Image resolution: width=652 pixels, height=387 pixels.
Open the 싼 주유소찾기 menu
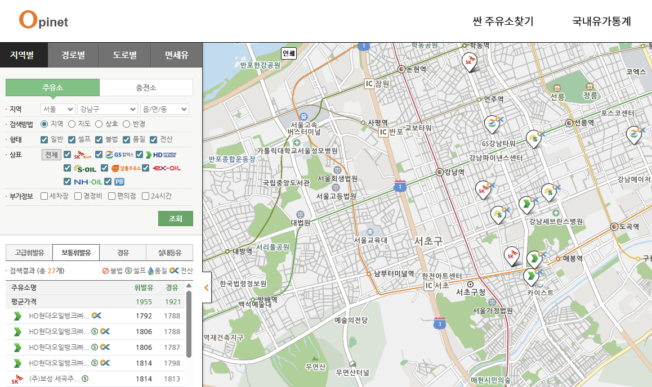tap(503, 21)
